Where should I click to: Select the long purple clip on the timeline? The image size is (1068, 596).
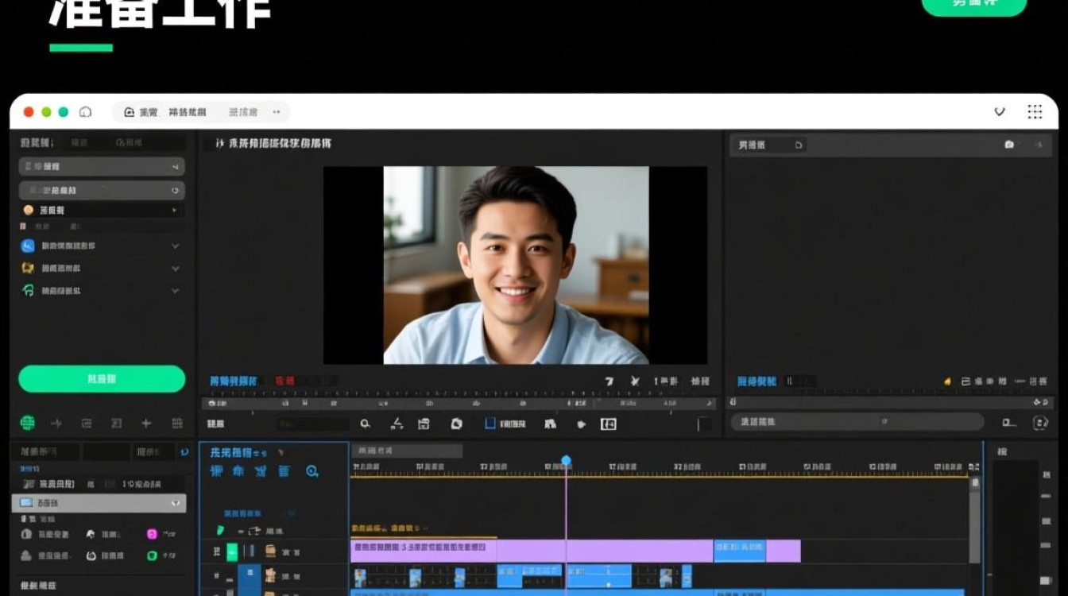(x=532, y=551)
